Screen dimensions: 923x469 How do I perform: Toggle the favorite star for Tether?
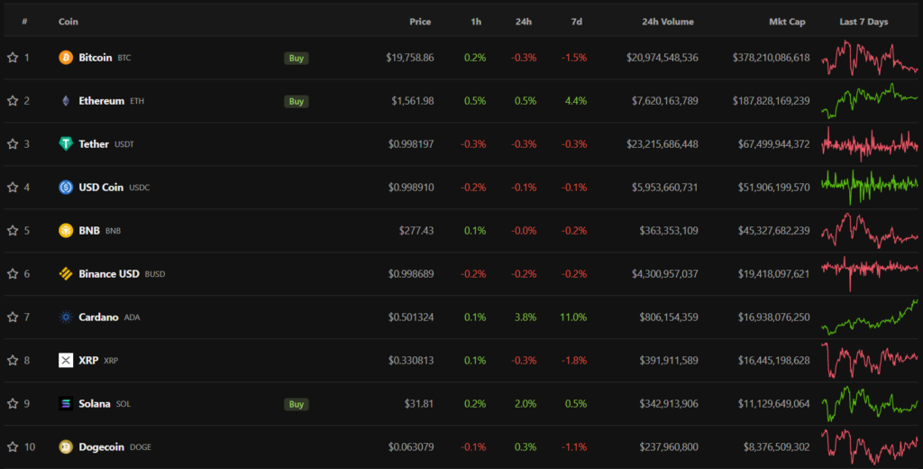click(13, 144)
